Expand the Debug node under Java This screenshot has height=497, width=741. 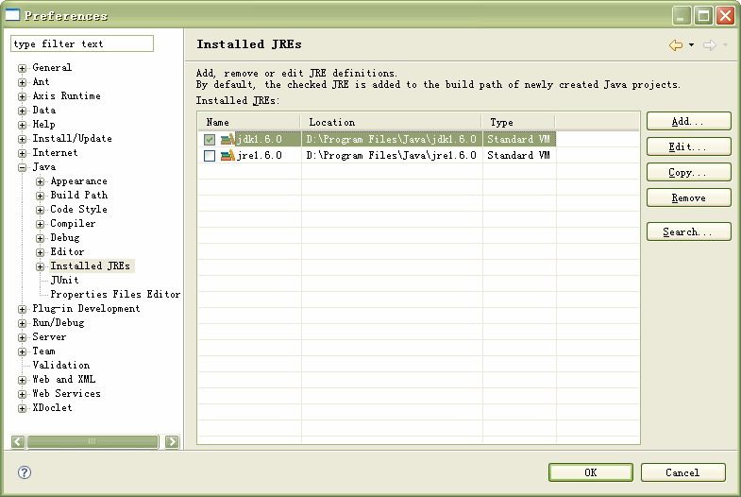point(41,238)
